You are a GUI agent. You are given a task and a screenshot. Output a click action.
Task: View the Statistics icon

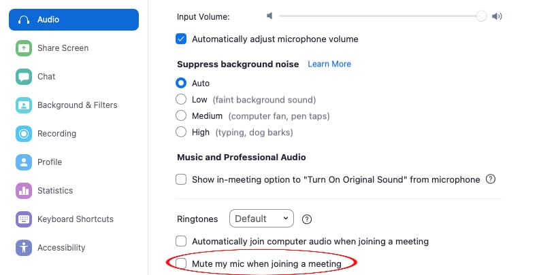(x=24, y=191)
